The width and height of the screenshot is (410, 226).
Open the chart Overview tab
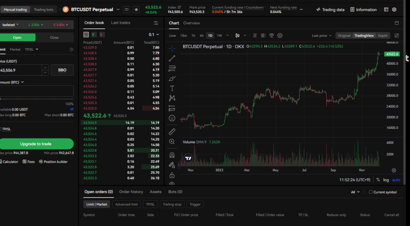pos(191,23)
